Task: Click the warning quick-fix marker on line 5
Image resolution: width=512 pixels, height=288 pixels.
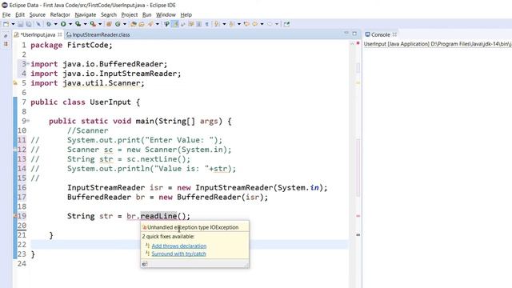Action: [x=15, y=83]
